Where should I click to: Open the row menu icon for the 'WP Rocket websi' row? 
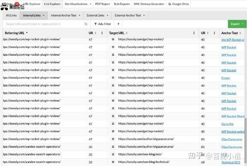pyautogui.click(x=113, y=131)
